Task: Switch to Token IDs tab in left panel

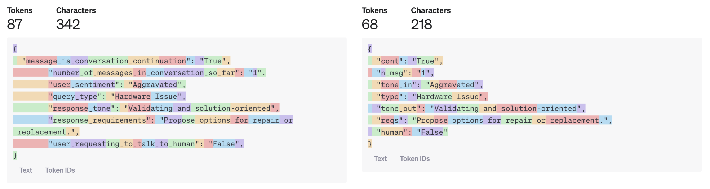Action: (60, 170)
